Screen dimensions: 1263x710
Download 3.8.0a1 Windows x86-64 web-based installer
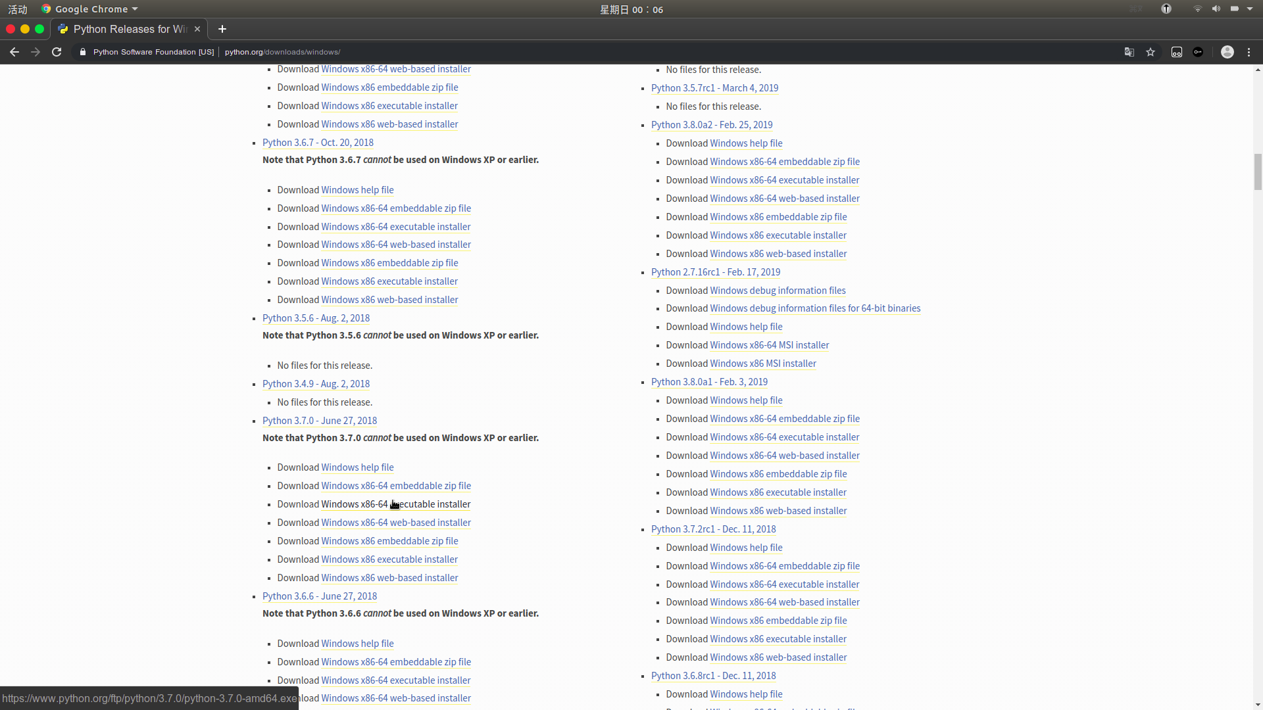point(785,456)
